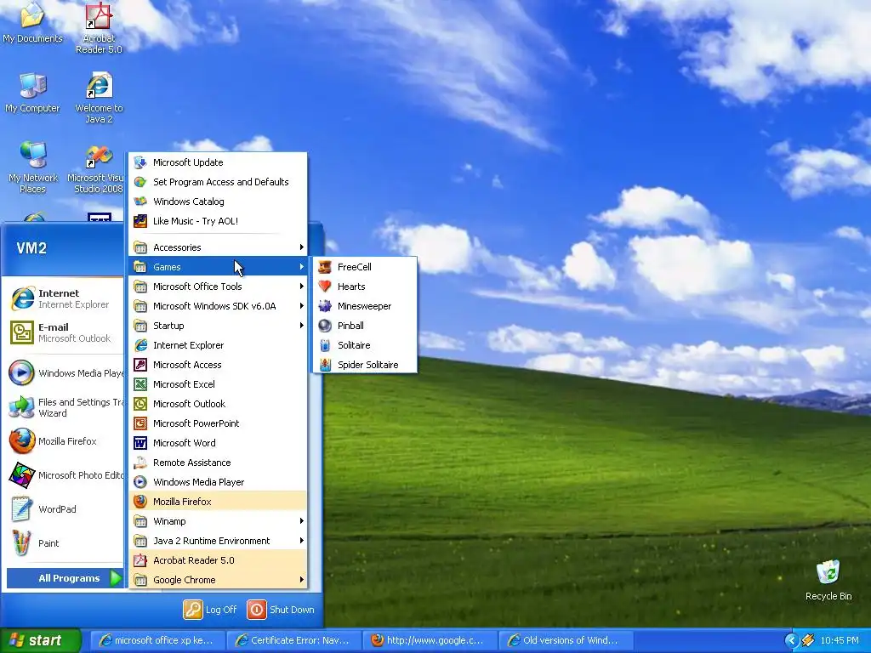Click the Shut Down button
The image size is (871, 653).
(281, 610)
